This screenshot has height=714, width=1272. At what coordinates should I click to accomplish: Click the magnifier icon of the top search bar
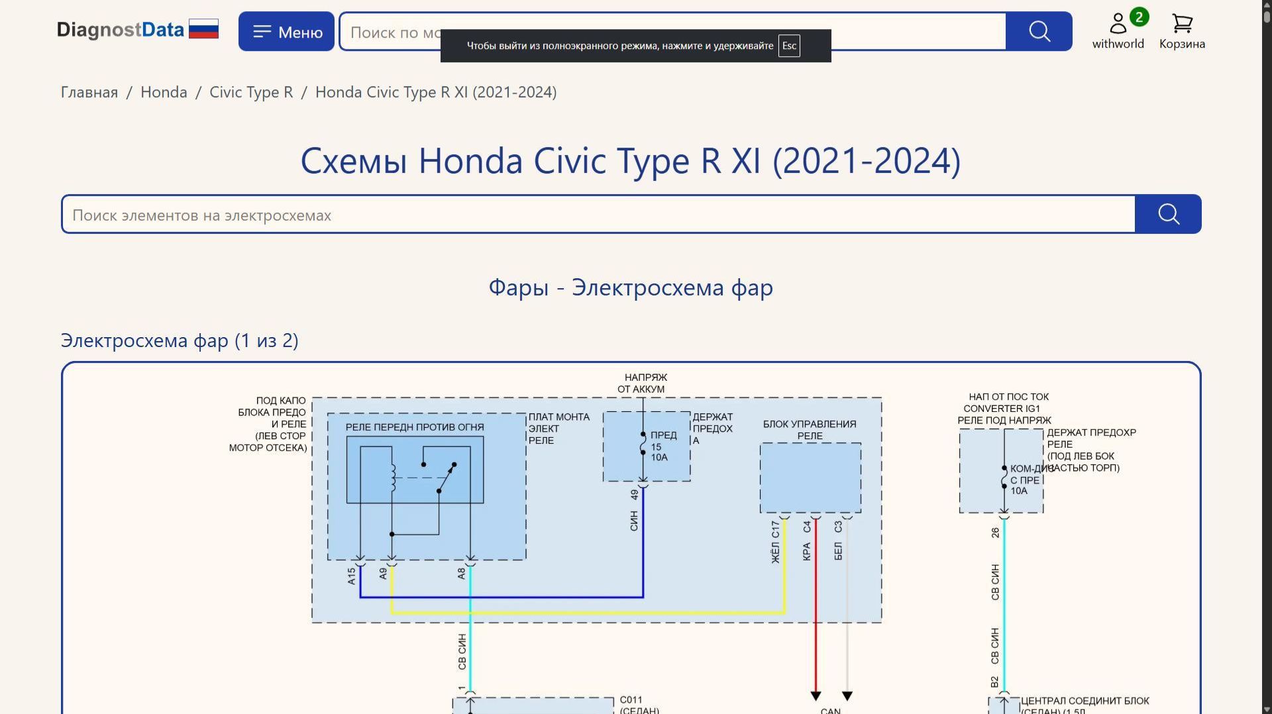[1038, 31]
